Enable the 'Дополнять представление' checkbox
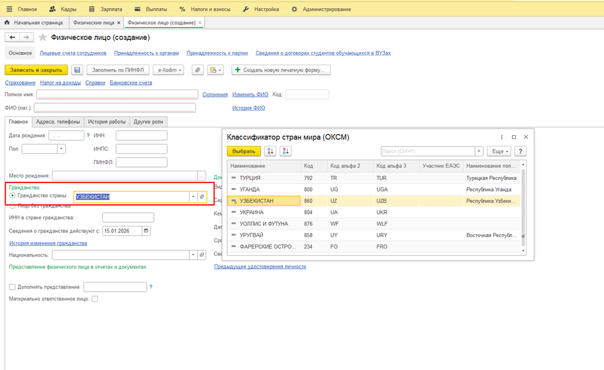This screenshot has width=604, height=370. click(12, 287)
